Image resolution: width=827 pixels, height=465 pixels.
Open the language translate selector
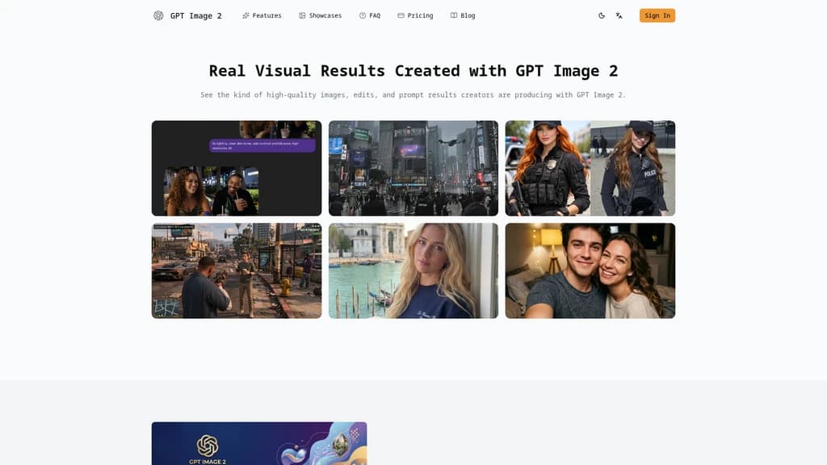(x=619, y=16)
